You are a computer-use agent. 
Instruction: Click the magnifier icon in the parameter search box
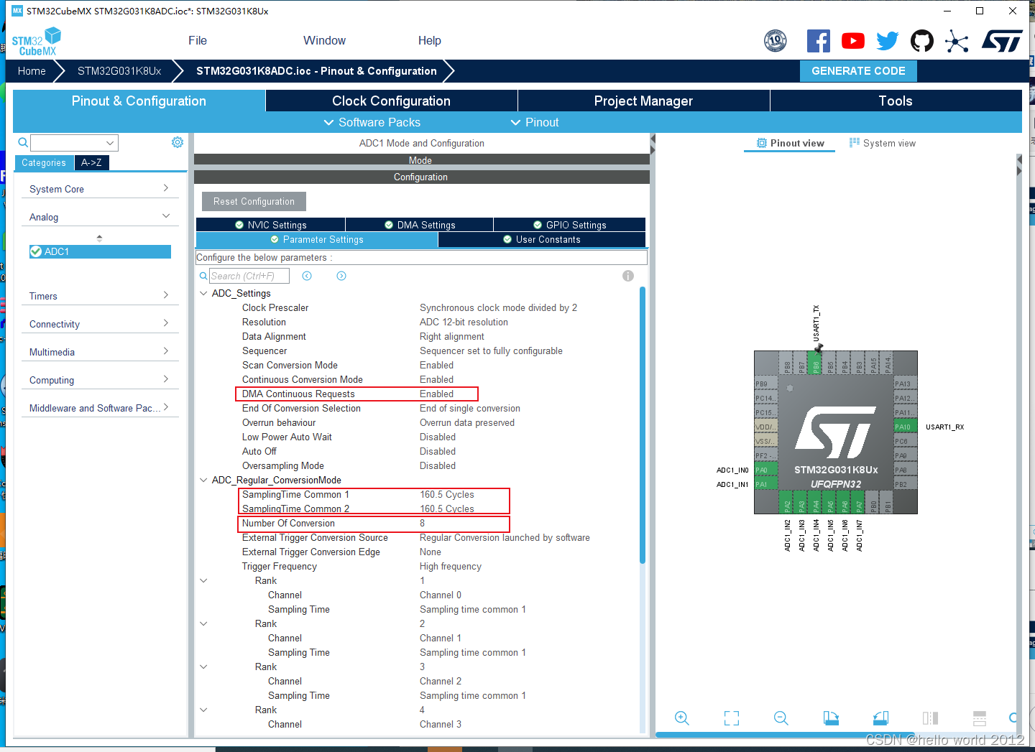203,276
